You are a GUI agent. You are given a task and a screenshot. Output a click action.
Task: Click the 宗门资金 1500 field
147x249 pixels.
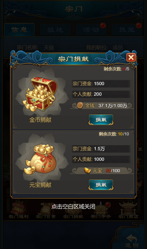[x=101, y=84]
